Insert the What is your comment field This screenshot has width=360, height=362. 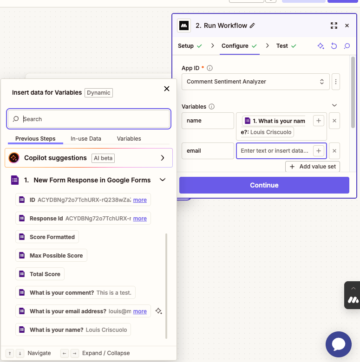[x=75, y=293]
